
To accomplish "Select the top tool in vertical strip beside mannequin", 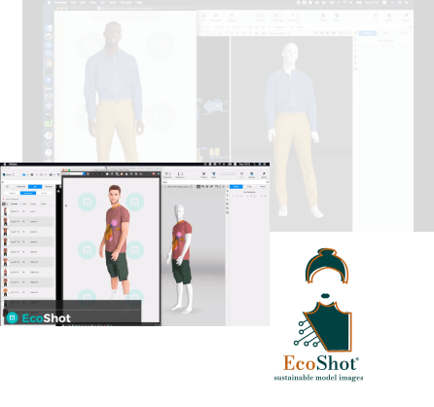I will point(228,187).
